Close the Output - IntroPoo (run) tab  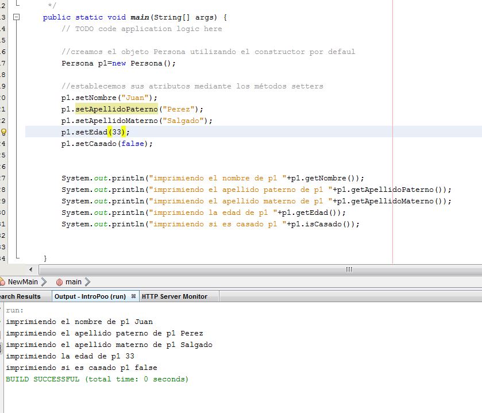pos(133,296)
